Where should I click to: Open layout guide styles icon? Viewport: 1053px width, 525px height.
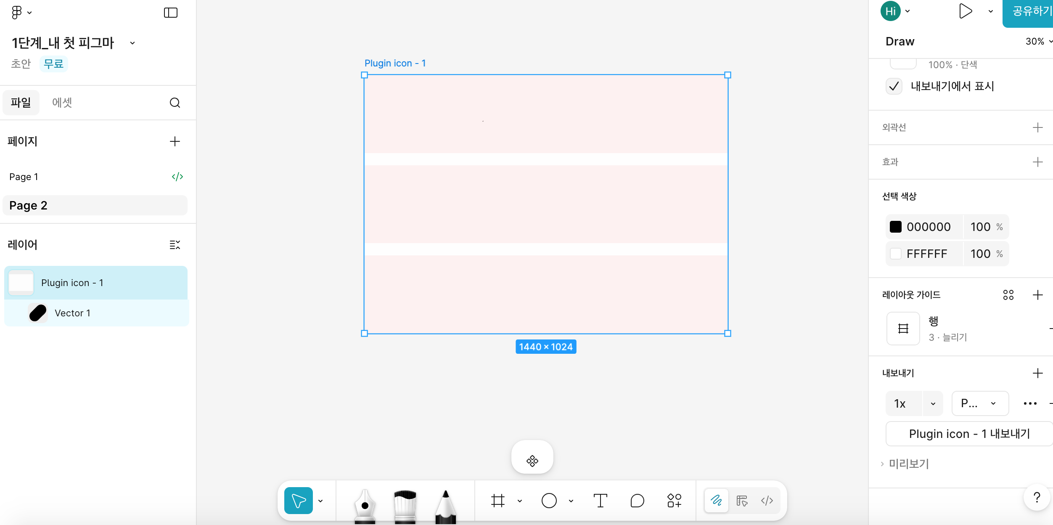1008,295
